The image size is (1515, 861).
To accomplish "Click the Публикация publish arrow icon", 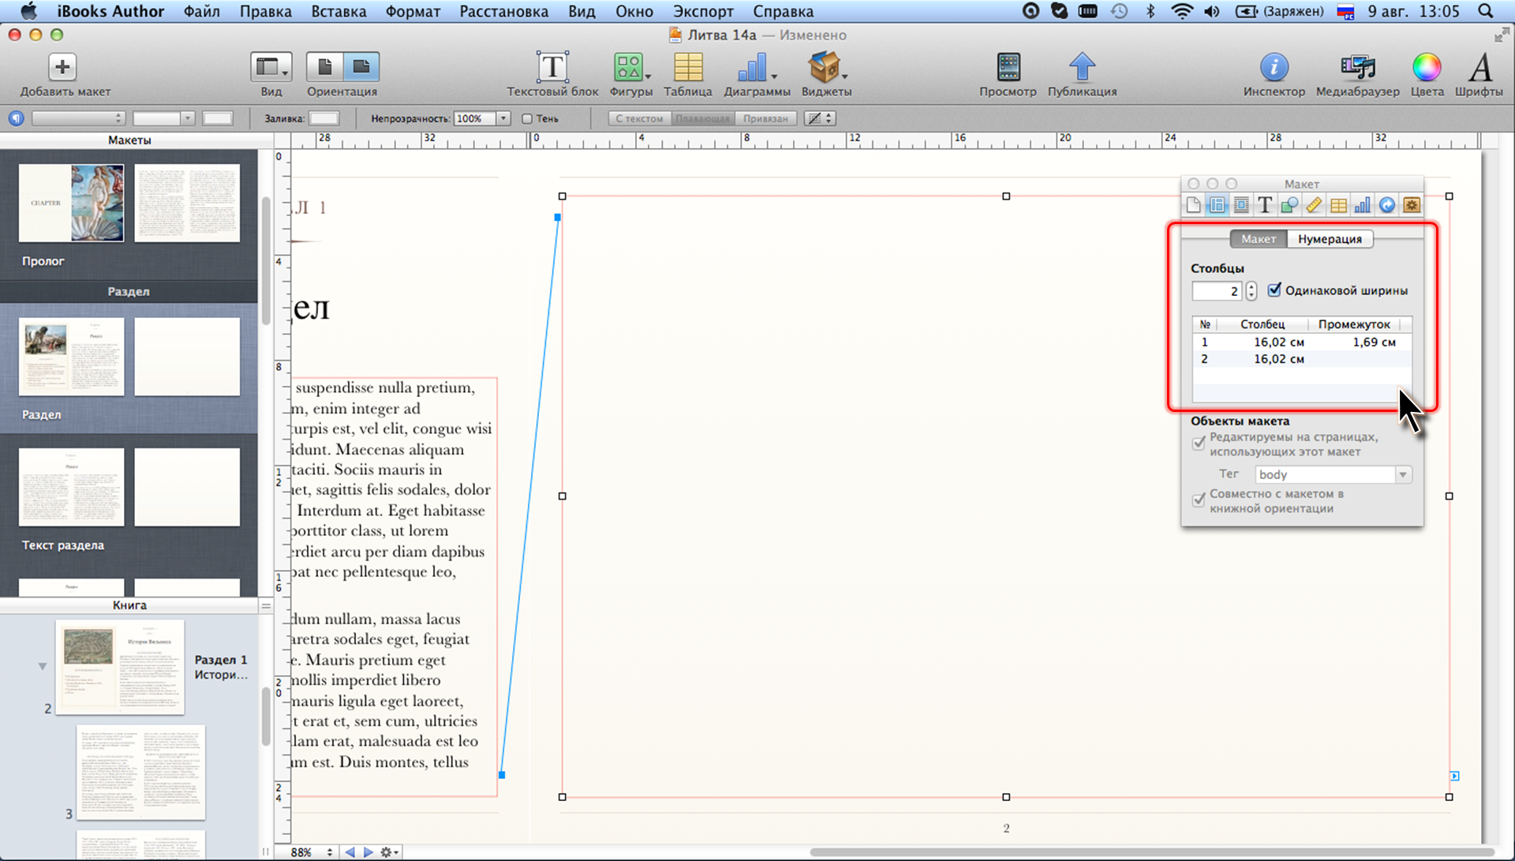I will (1082, 68).
